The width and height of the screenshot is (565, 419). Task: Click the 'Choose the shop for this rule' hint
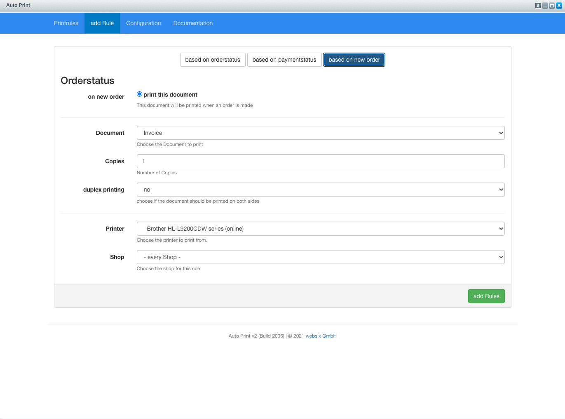[168, 269]
